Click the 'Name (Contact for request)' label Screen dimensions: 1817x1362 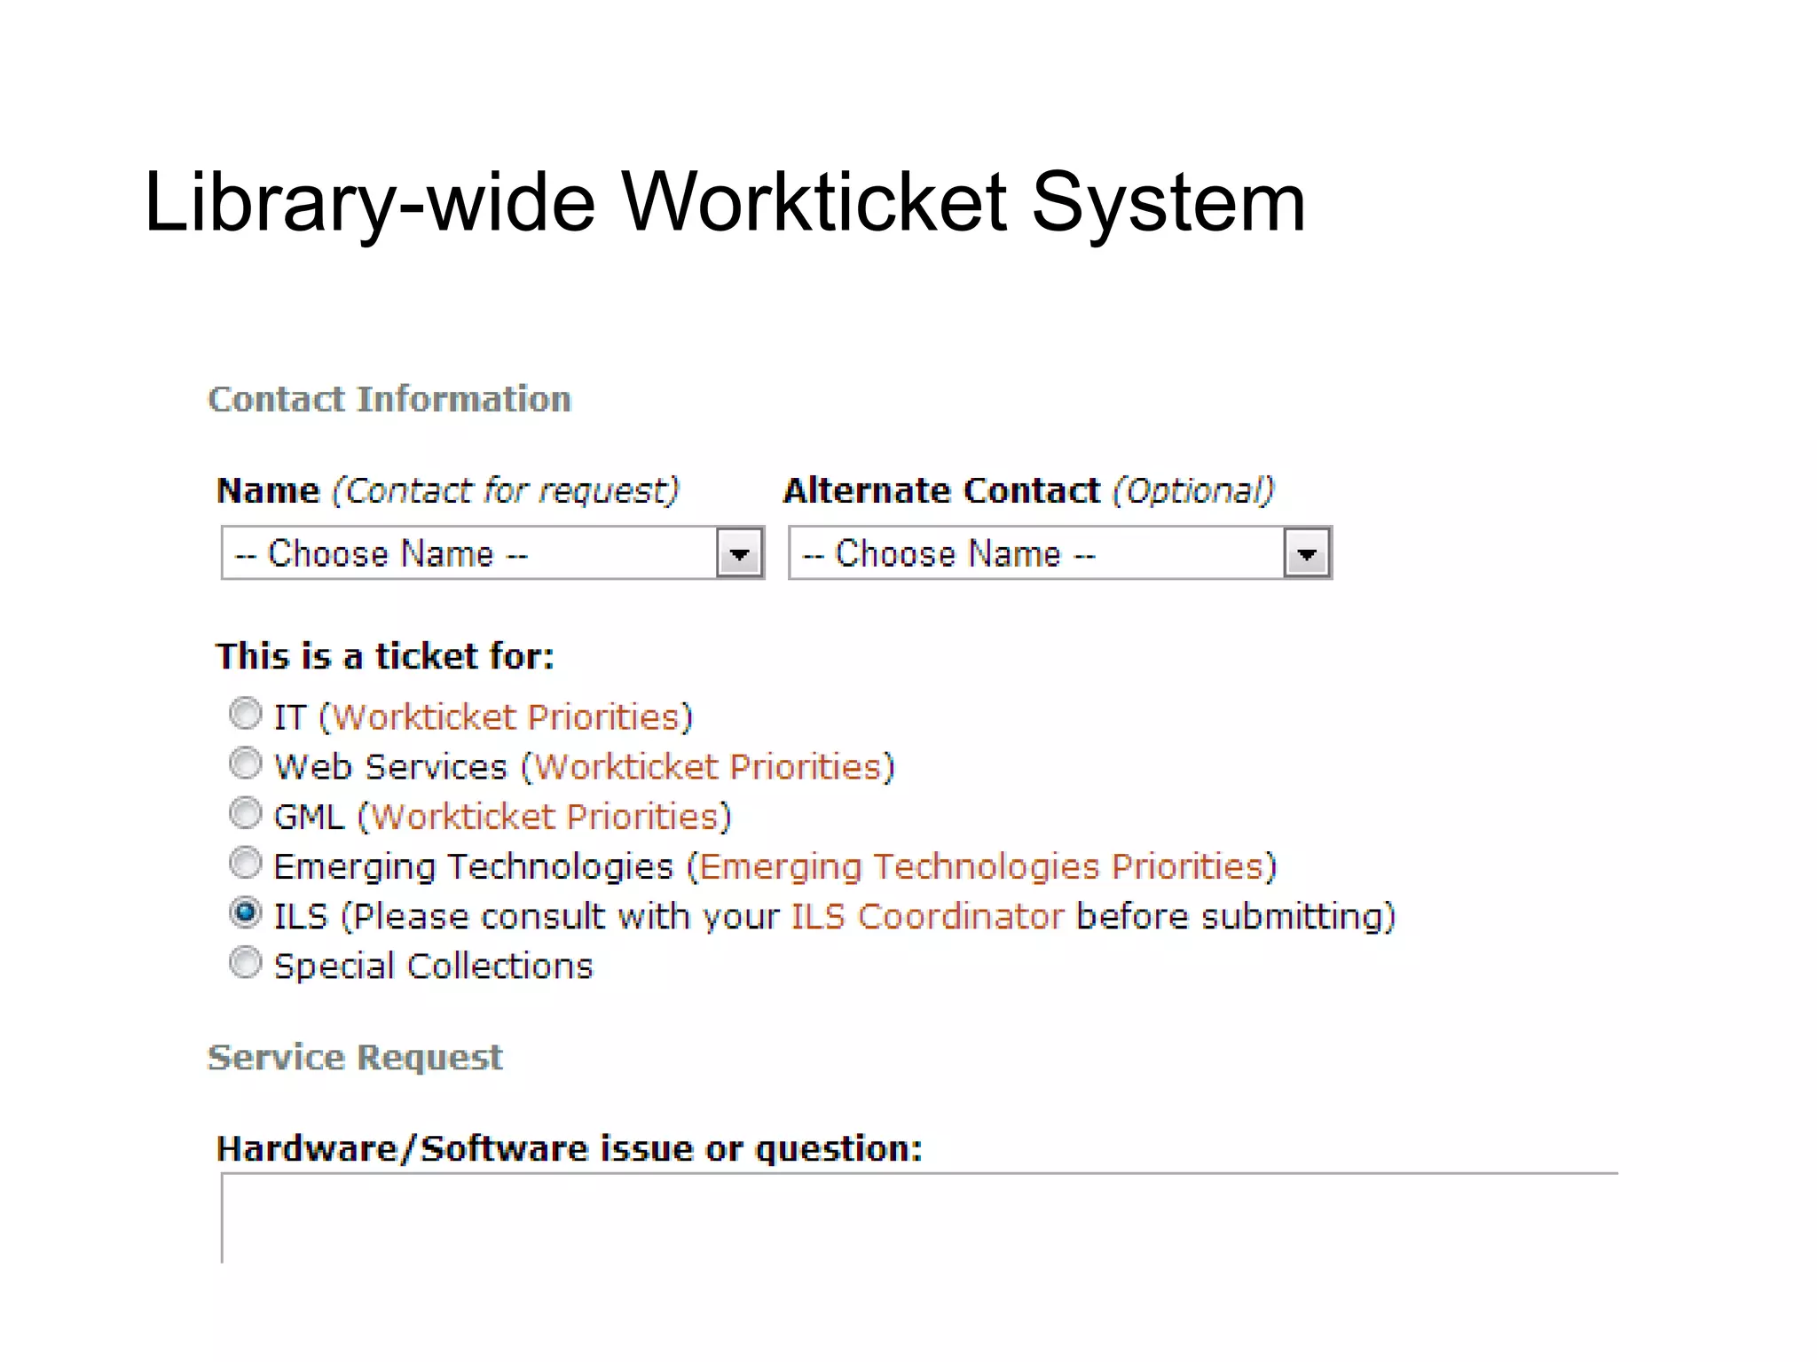pos(448,490)
